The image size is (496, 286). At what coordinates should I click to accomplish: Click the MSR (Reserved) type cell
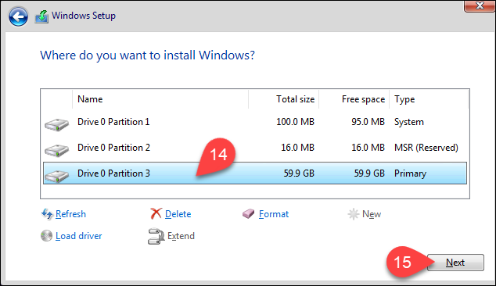[x=426, y=148]
